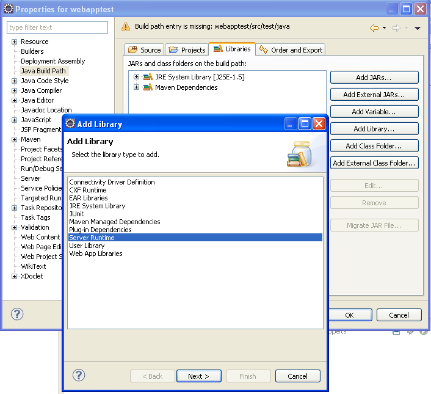This screenshot has height=394, width=431.
Task: Click the Add Library title bar gear icon
Action: pos(70,124)
